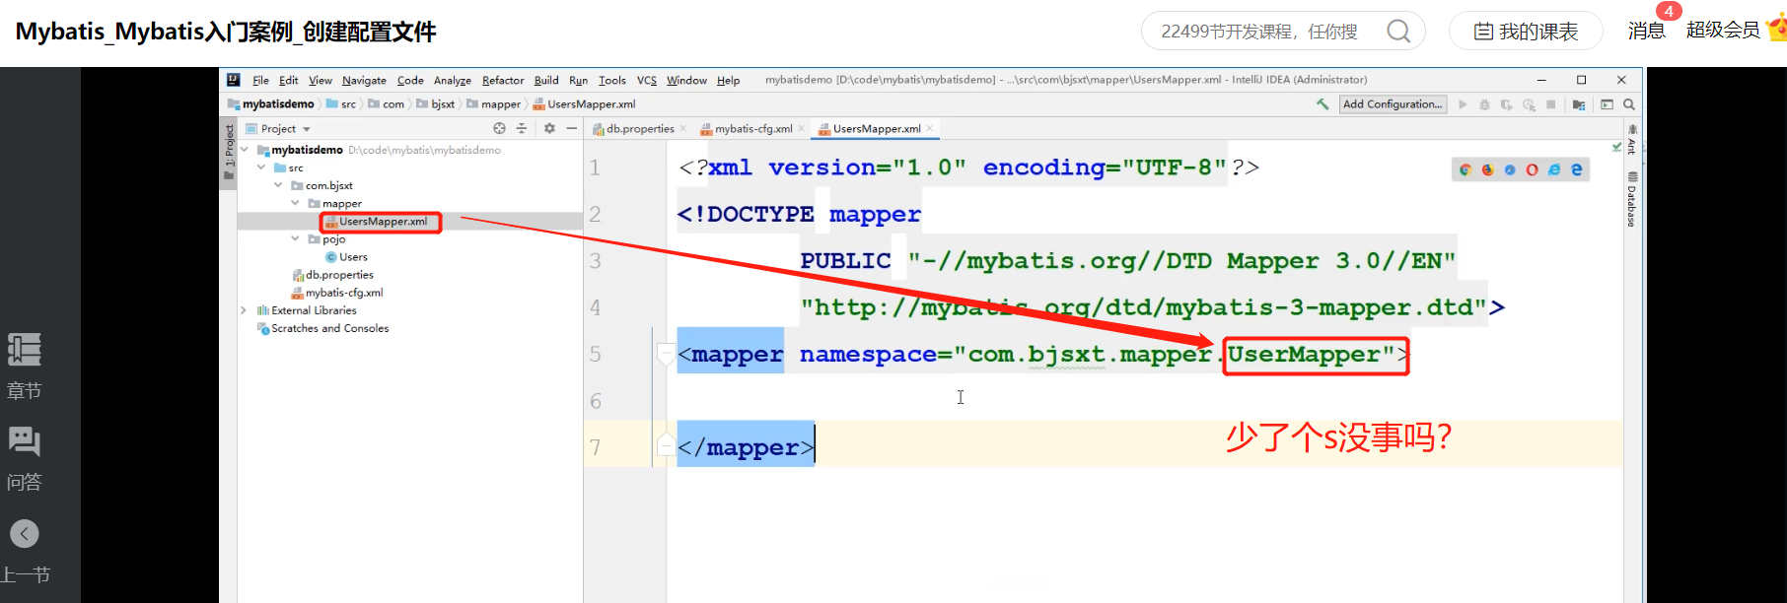The height and width of the screenshot is (603, 1787).
Task: Open the Refactor menu
Action: [503, 80]
